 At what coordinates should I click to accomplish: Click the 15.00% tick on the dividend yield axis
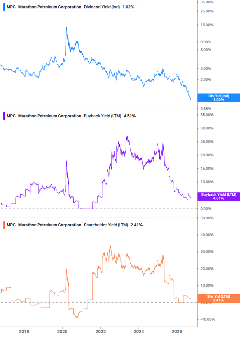(207, 25)
